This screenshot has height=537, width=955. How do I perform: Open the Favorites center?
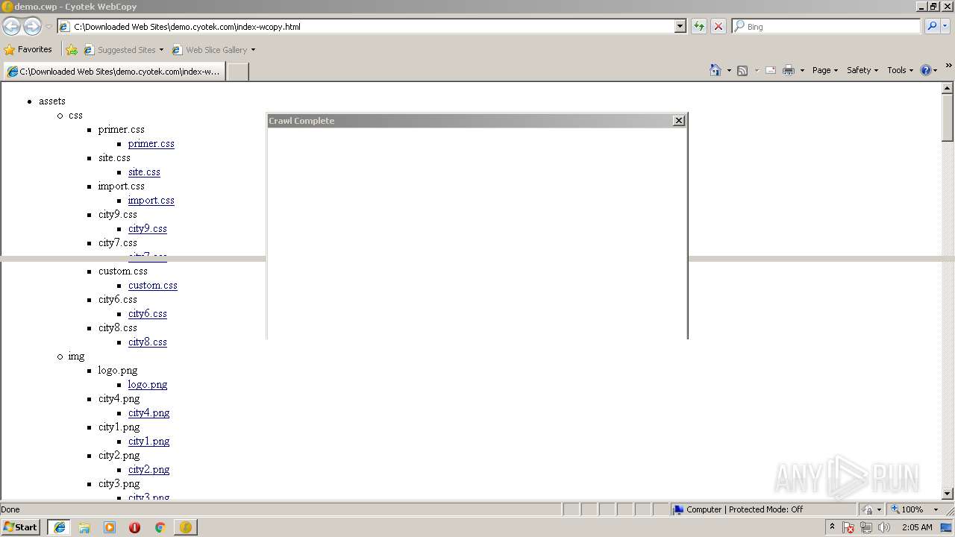click(28, 49)
